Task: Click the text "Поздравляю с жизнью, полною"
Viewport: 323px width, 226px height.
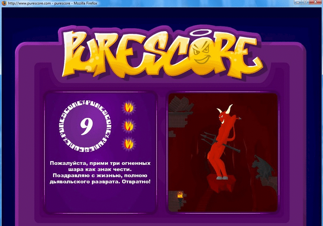Action: pos(100,176)
